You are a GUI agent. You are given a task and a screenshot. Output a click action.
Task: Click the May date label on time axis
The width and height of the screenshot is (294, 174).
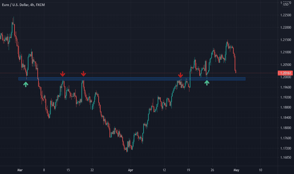click(236, 170)
